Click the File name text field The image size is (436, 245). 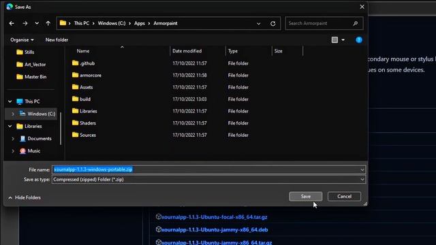pyautogui.click(x=206, y=169)
